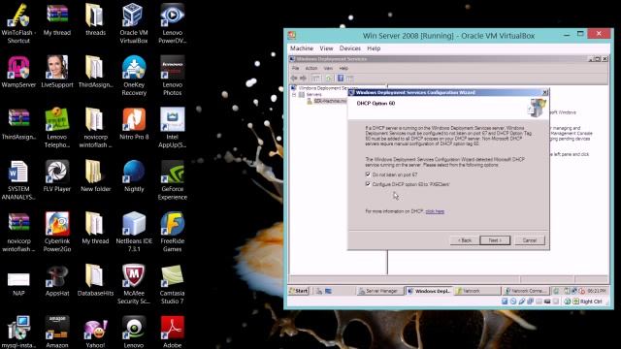Image resolution: width=621 pixels, height=349 pixels.
Task: Click the Back button in wizard
Action: 465,240
